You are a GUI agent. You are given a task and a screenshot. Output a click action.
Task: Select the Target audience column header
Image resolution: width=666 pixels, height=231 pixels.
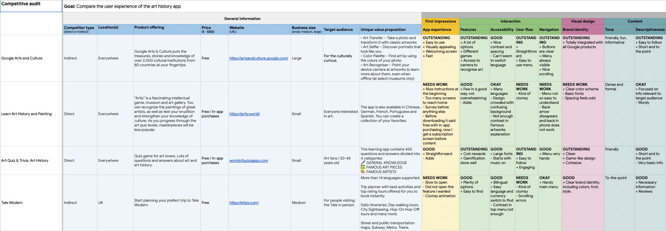(341, 30)
